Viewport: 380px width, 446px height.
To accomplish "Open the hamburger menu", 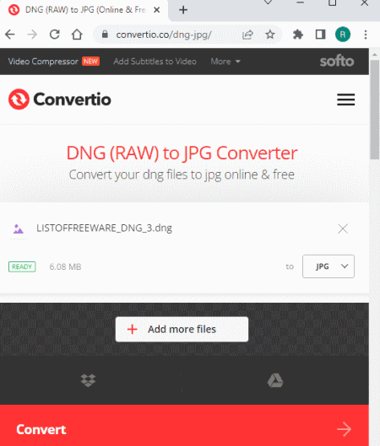I will tap(346, 99).
